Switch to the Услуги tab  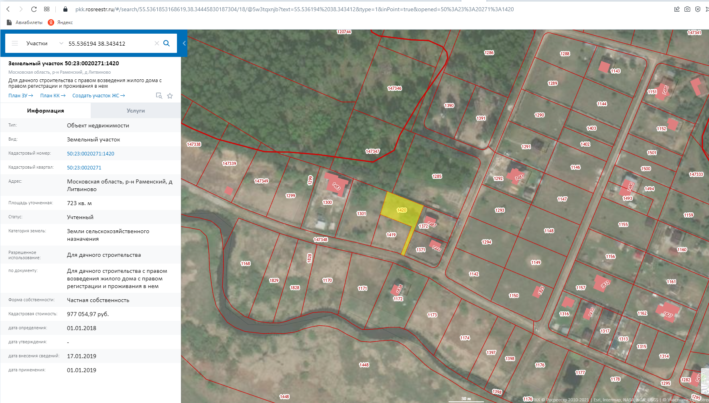[136, 111]
